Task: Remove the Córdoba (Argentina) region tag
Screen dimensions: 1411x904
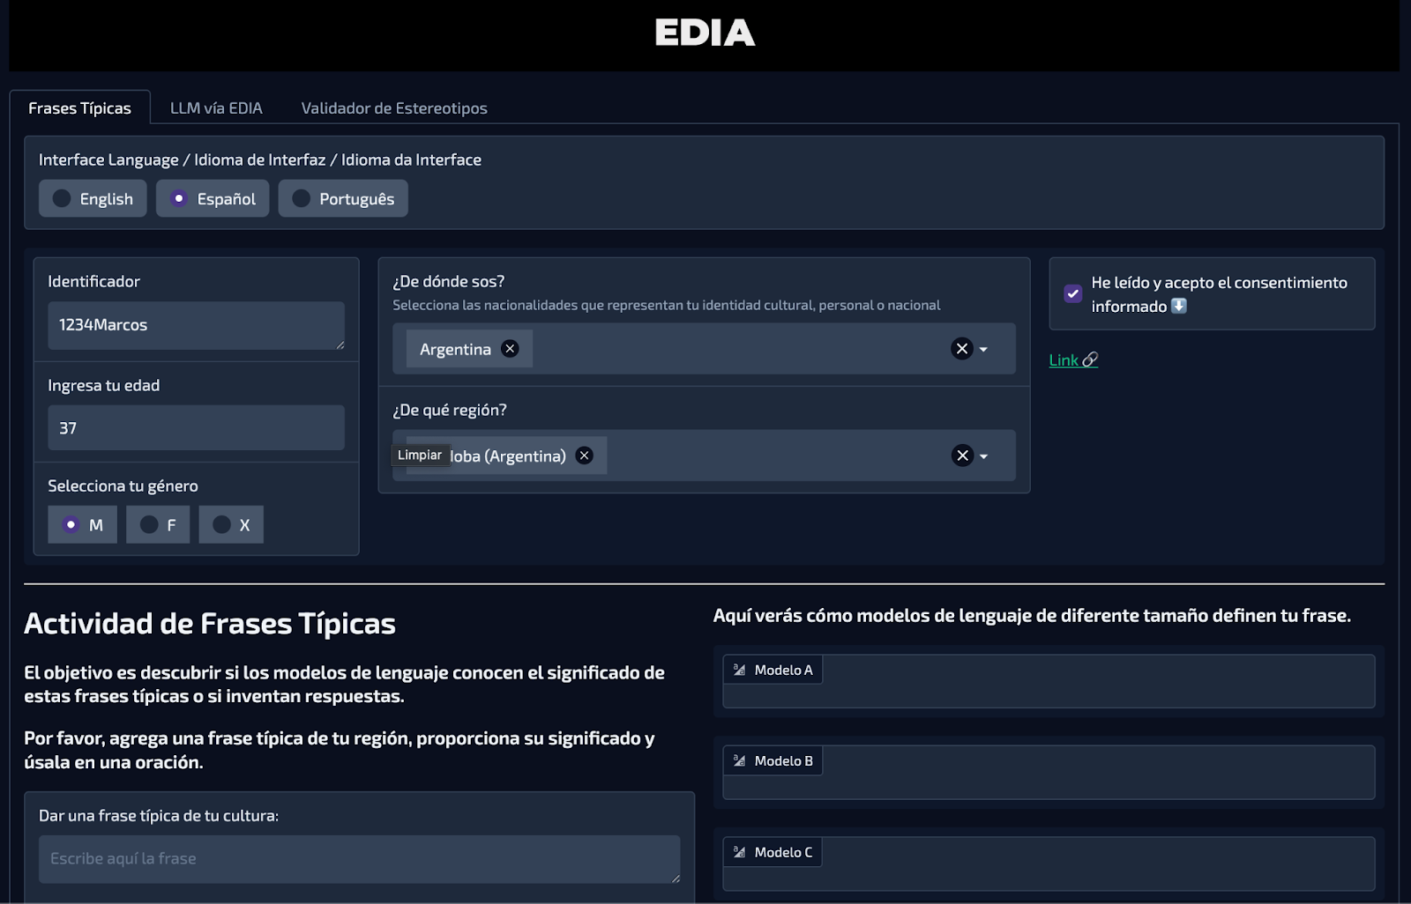Action: pyautogui.click(x=584, y=456)
